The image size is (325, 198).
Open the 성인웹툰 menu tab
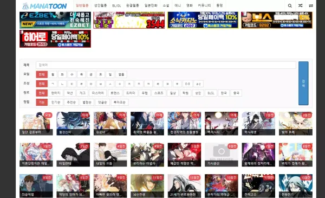[100, 5]
